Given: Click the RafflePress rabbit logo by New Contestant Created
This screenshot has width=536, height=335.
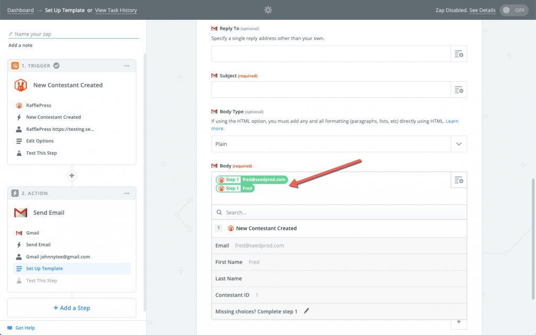Looking at the screenshot, I should 20,85.
